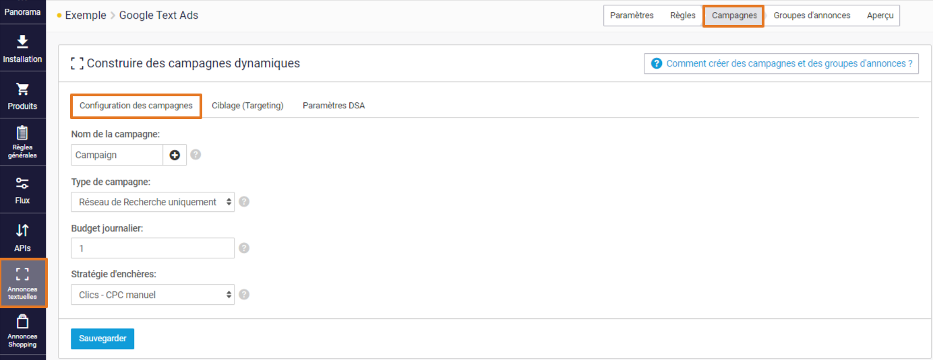Click plus icon next to campaign name
The image size is (933, 360).
(175, 155)
